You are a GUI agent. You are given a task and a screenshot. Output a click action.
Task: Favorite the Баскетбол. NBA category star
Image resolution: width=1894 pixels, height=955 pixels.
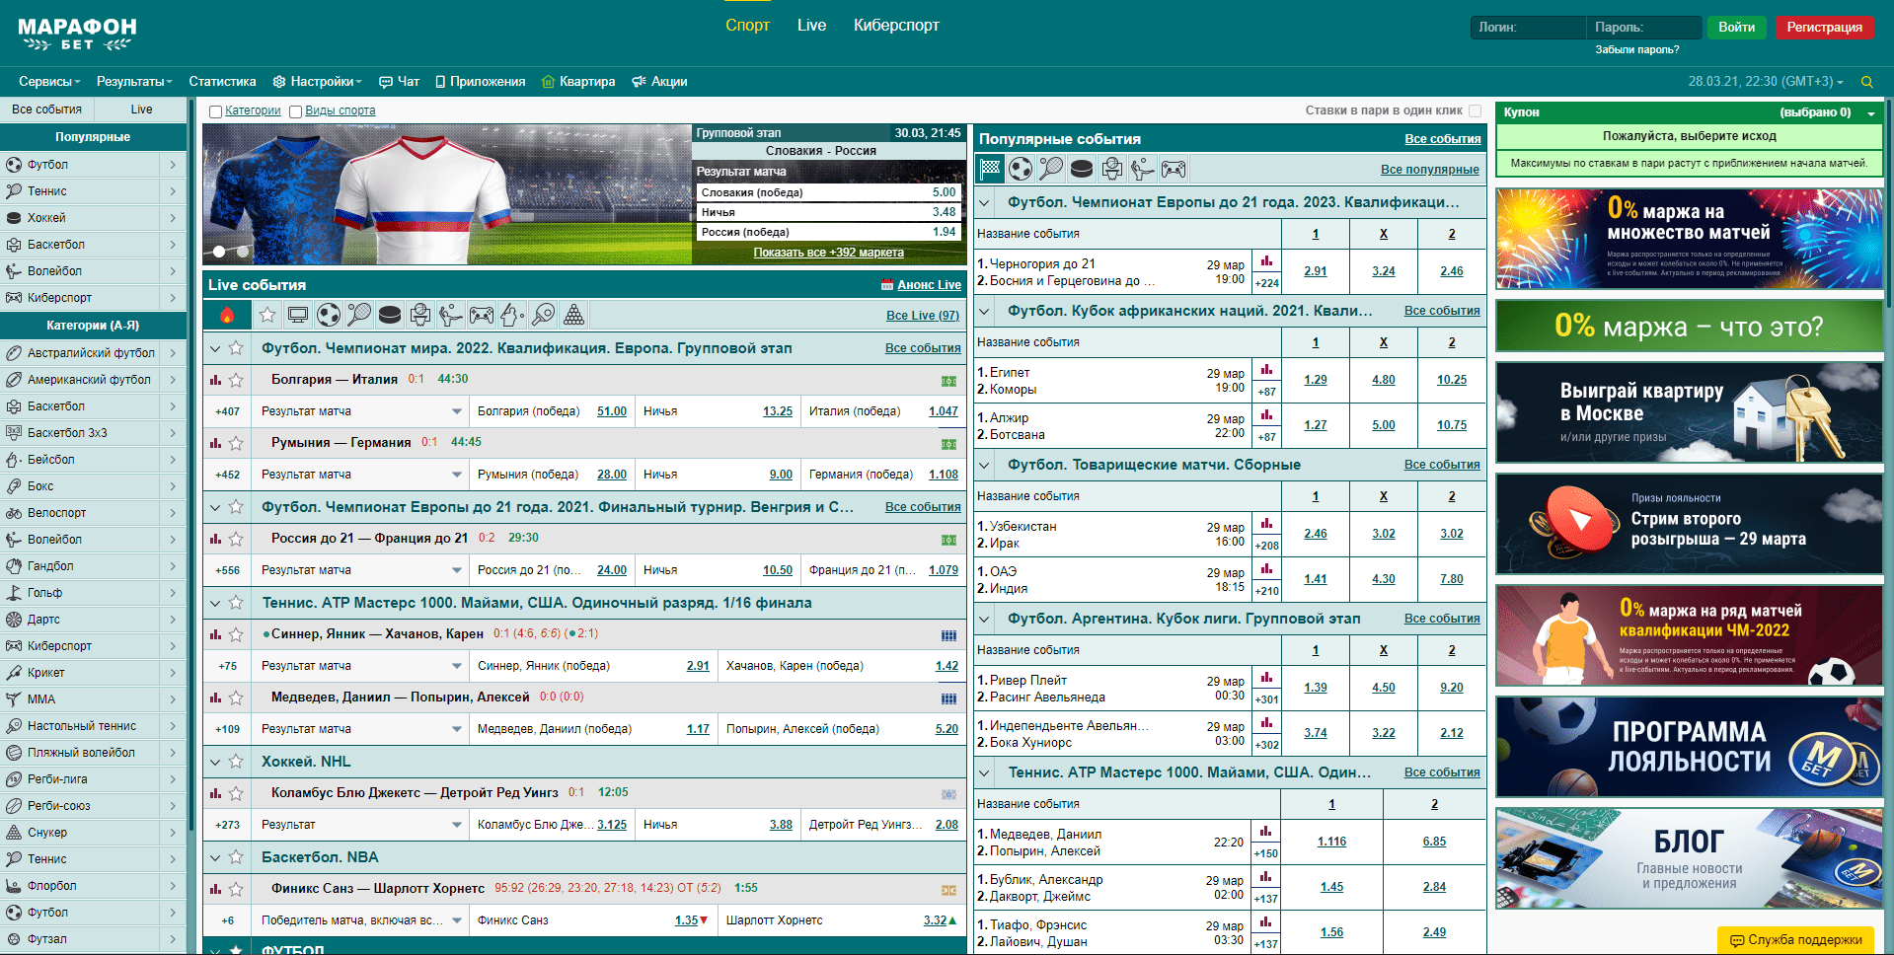pos(236,857)
